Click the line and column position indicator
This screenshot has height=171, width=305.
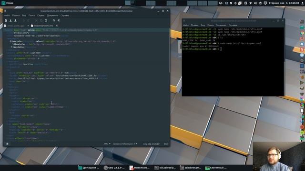coord(152,144)
